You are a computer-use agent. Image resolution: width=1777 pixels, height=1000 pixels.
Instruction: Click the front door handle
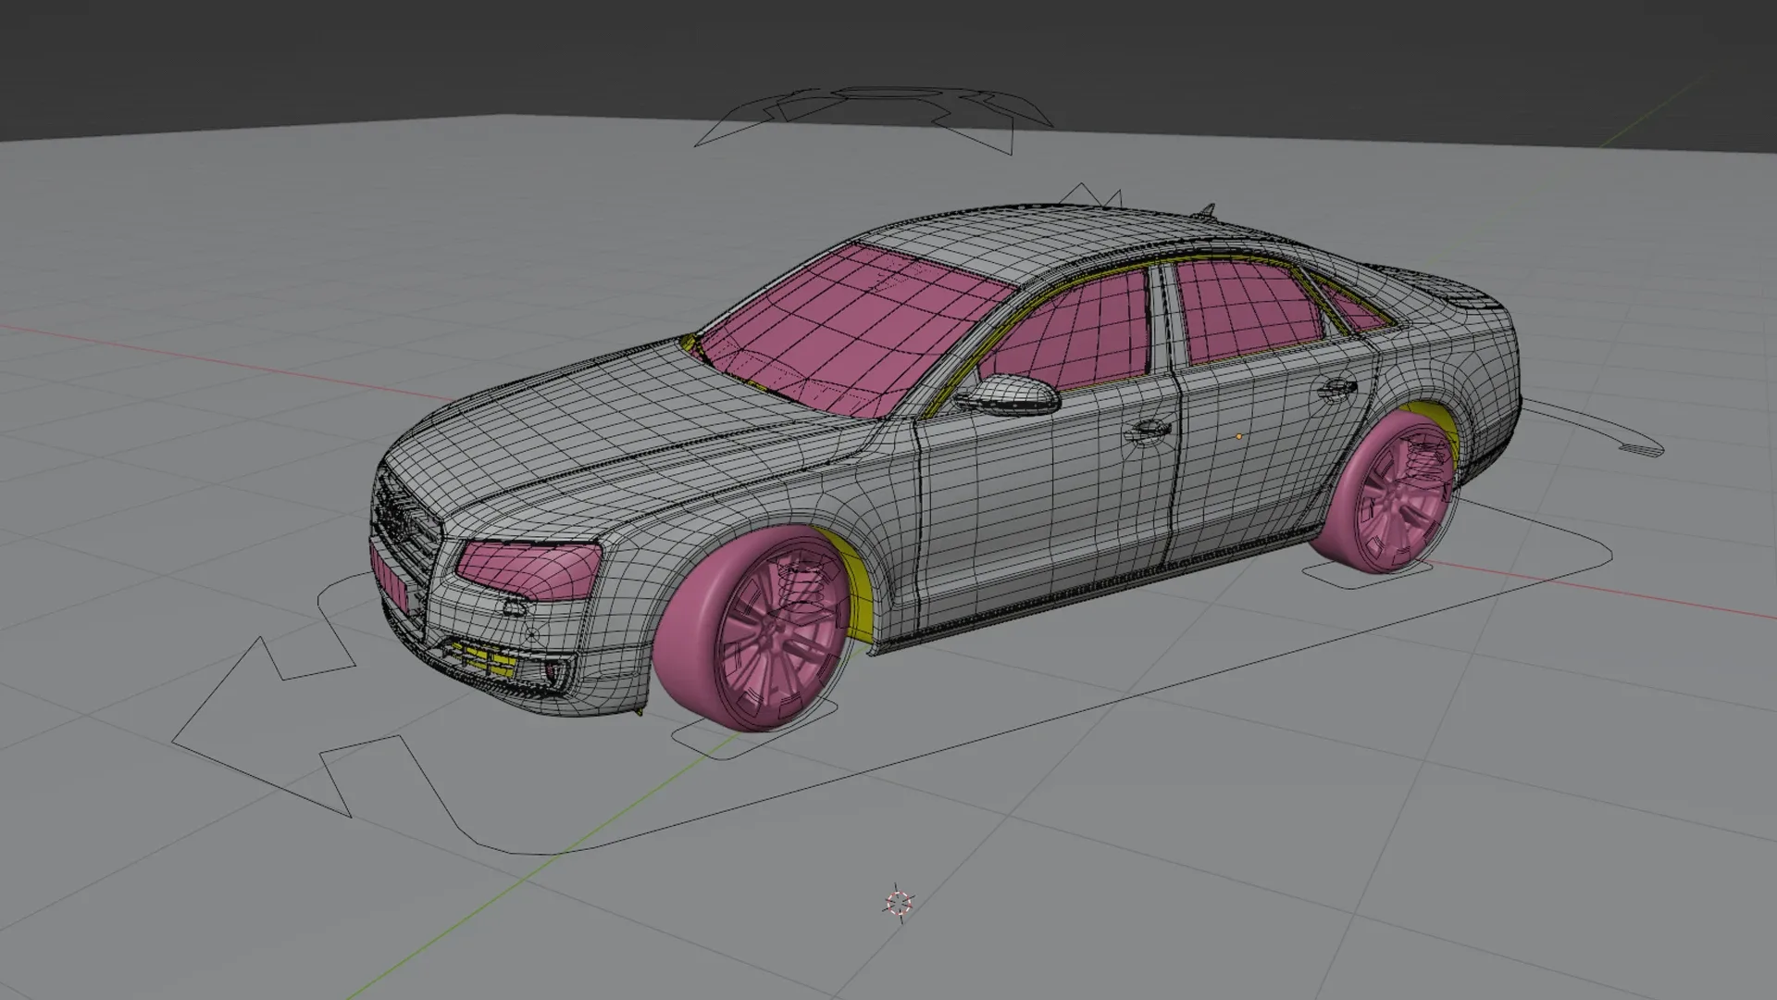pyautogui.click(x=1148, y=430)
